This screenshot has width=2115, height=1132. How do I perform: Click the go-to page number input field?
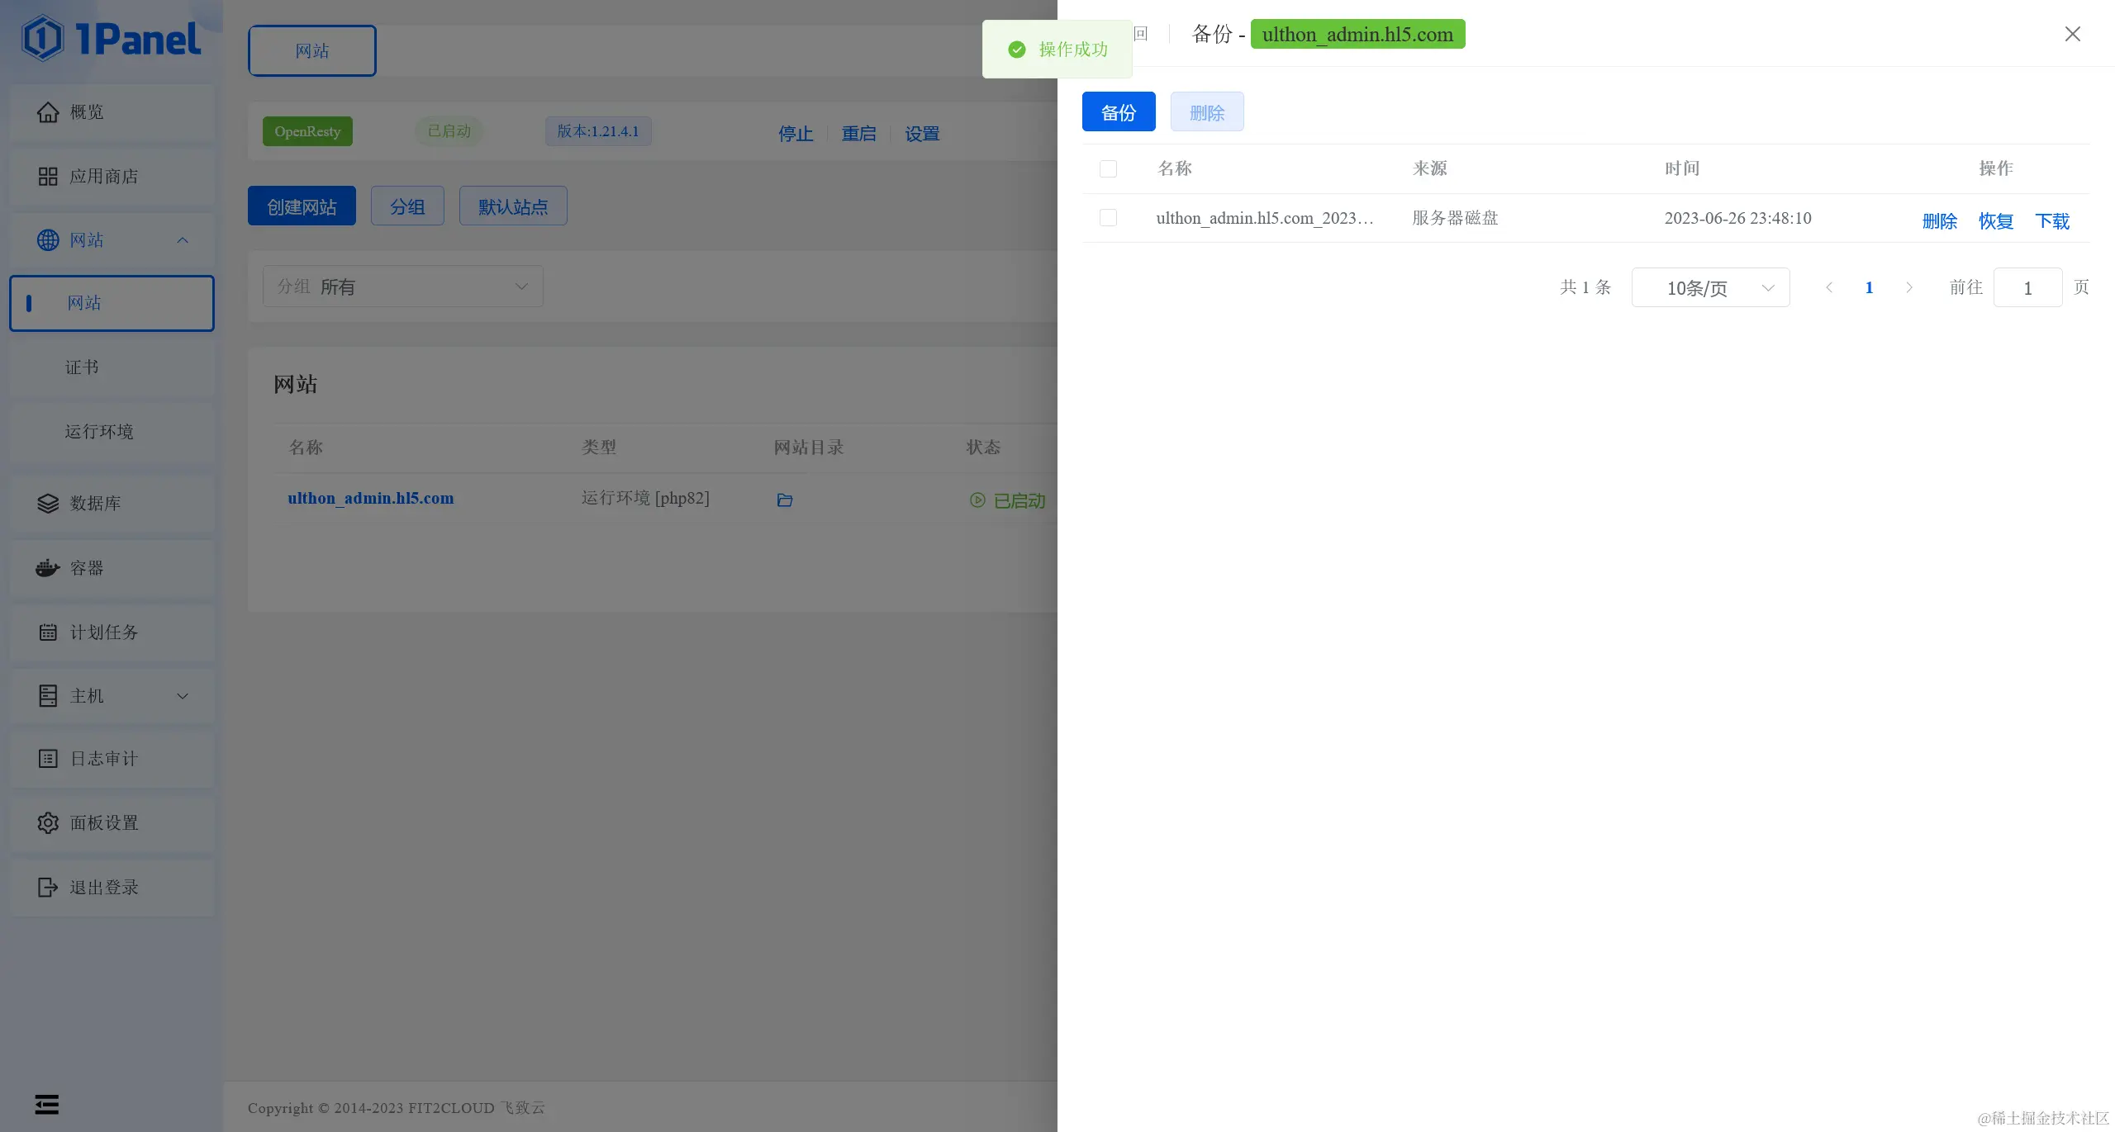point(2027,288)
